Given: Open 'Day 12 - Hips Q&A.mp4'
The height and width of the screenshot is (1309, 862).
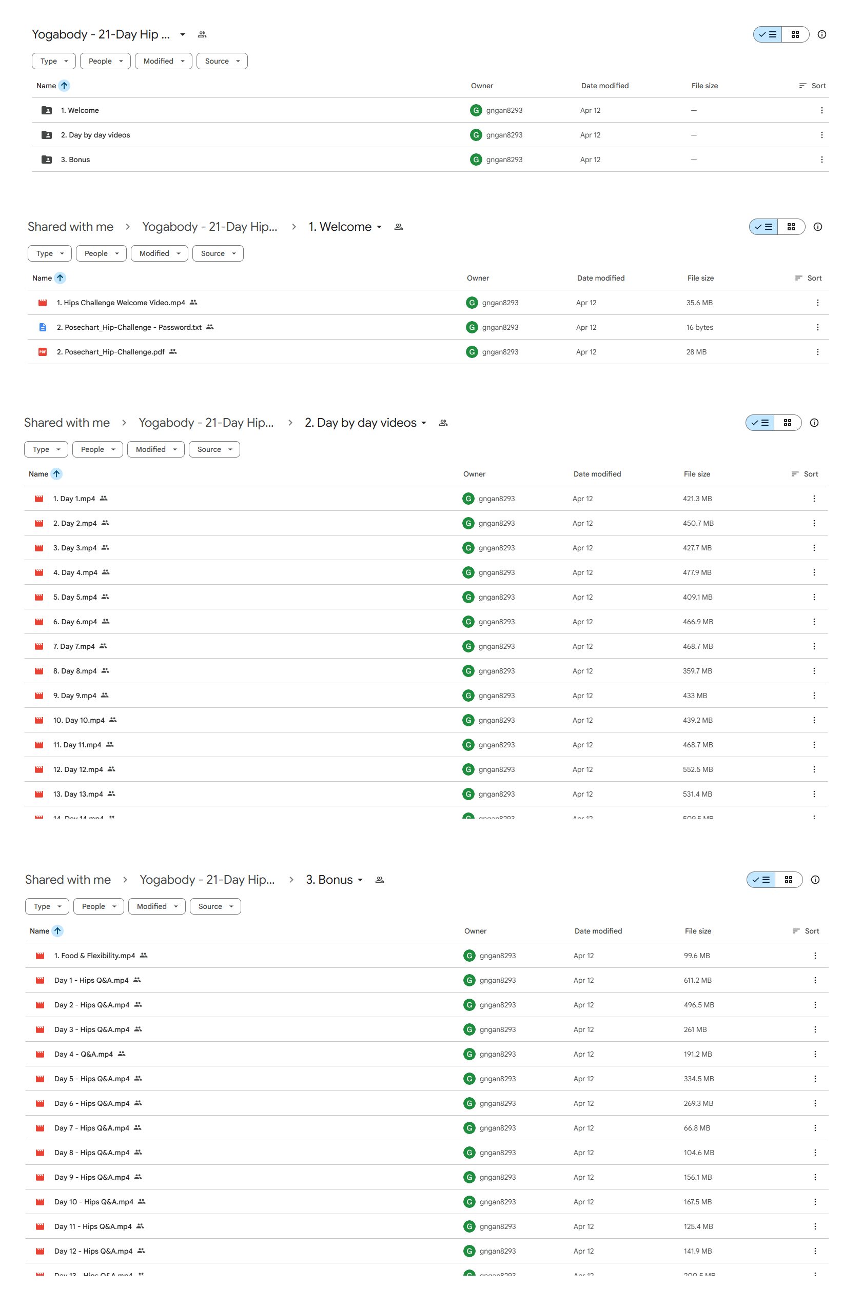Looking at the screenshot, I should click(93, 1251).
